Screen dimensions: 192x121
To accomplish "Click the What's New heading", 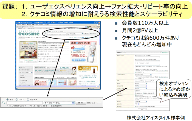I will coord(42,42).
